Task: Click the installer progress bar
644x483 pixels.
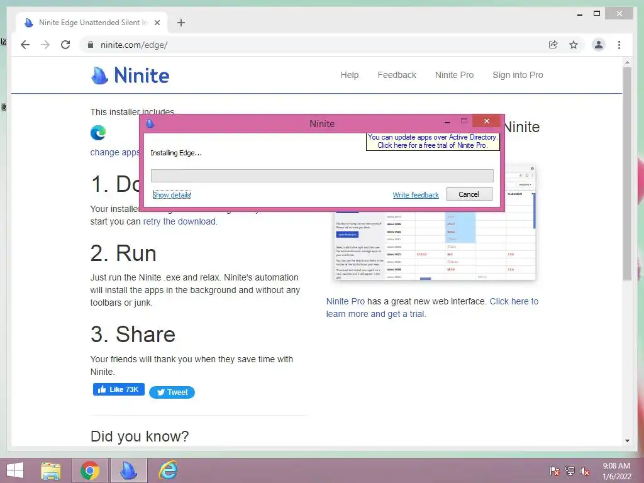Action: click(322, 175)
